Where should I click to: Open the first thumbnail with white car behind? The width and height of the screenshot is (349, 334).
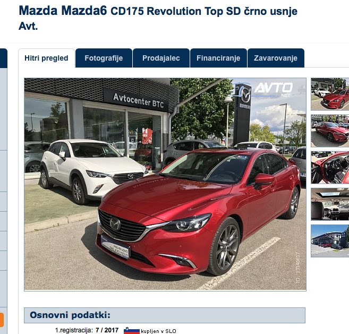click(330, 94)
